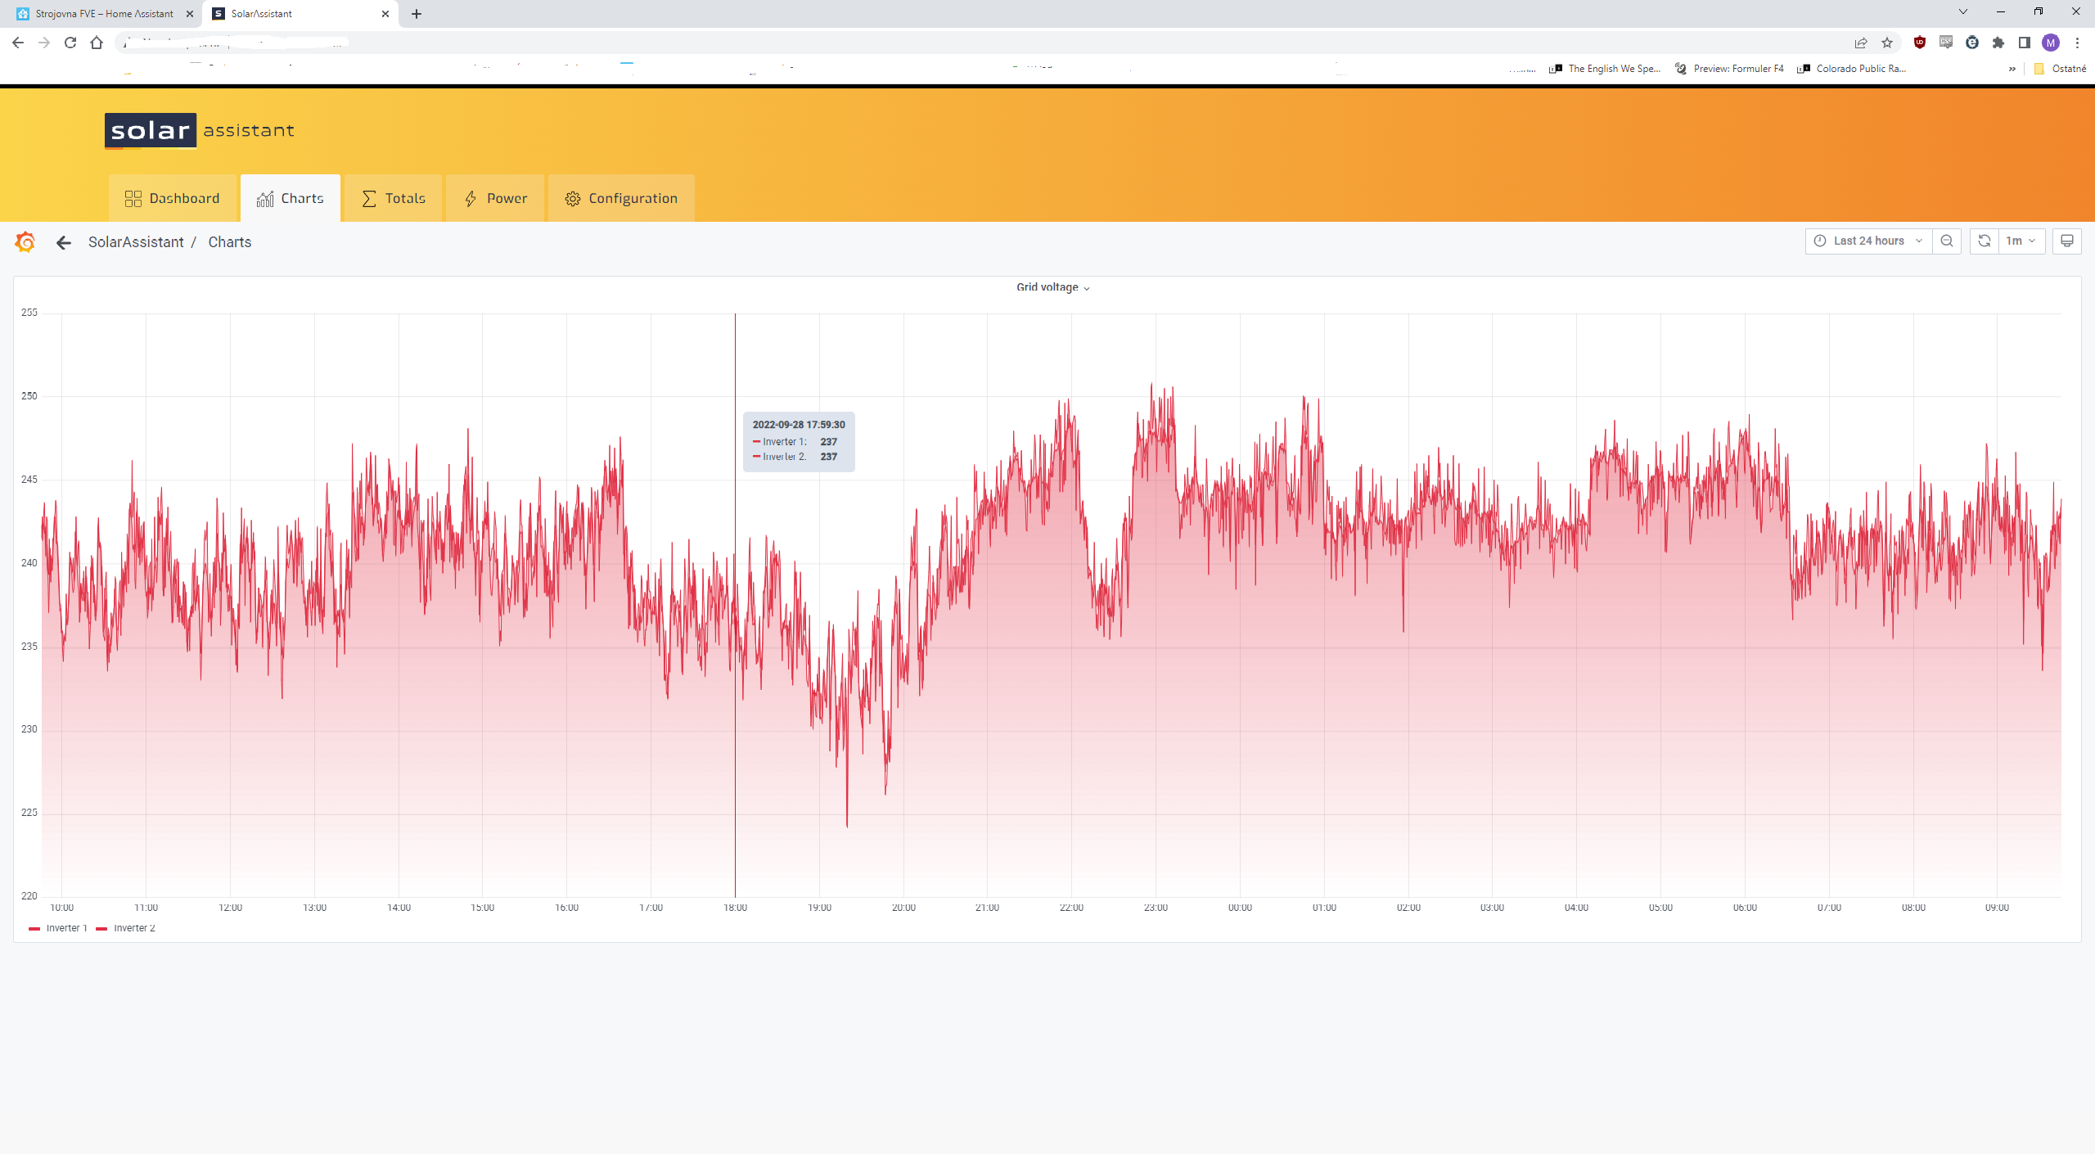Open the Dashboard tab

[173, 198]
